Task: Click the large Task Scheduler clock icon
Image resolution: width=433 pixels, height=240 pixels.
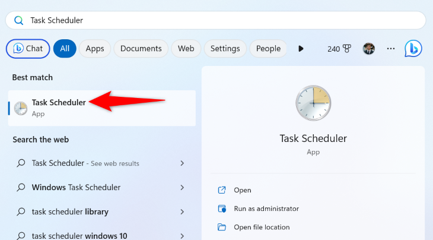Action: click(x=313, y=103)
